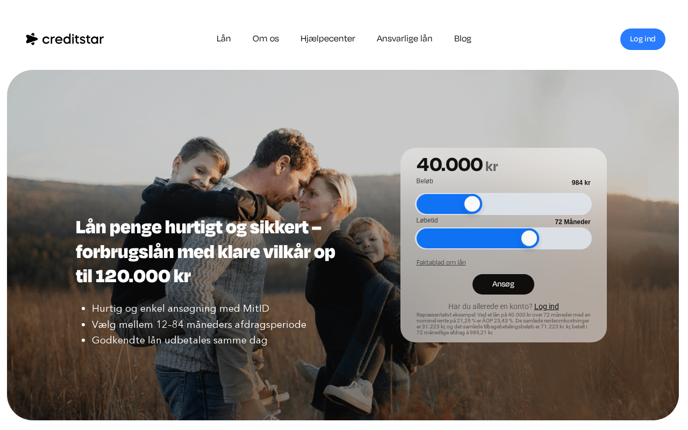Click the Løbetid duration slider handle
The width and height of the screenshot is (688, 430).
529,239
